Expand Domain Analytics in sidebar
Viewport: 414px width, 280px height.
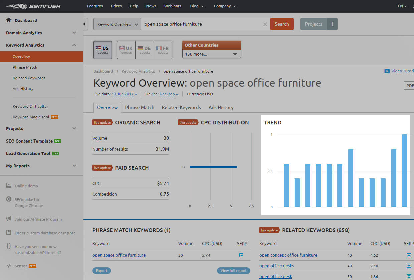pos(41,33)
